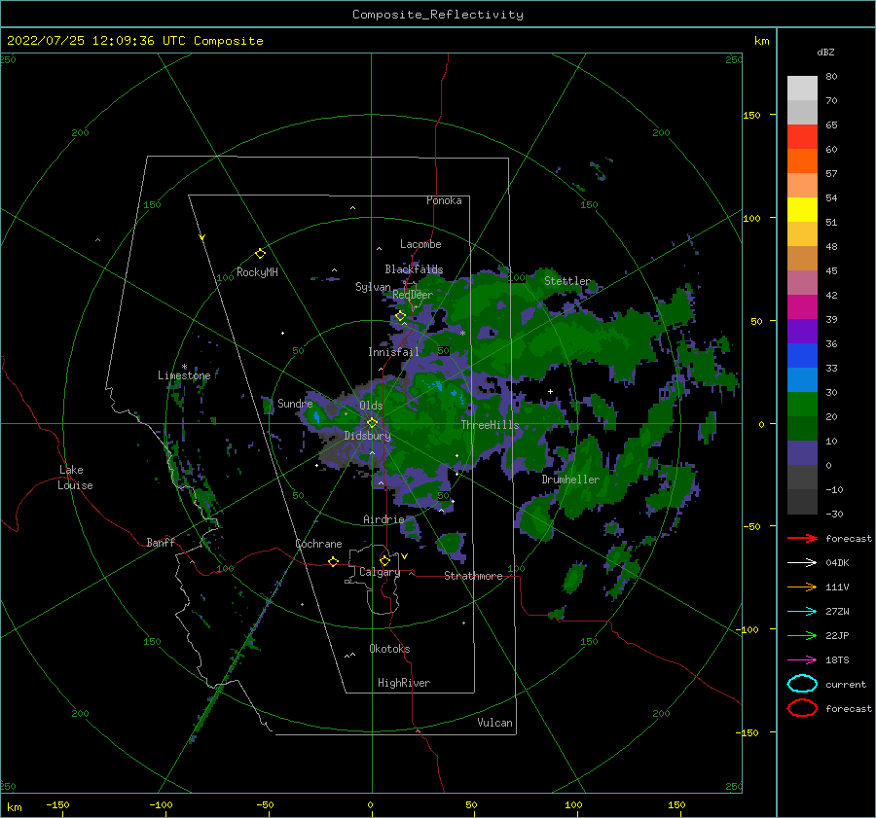
Task: Click the Cochrane city label
Action: [x=318, y=544]
